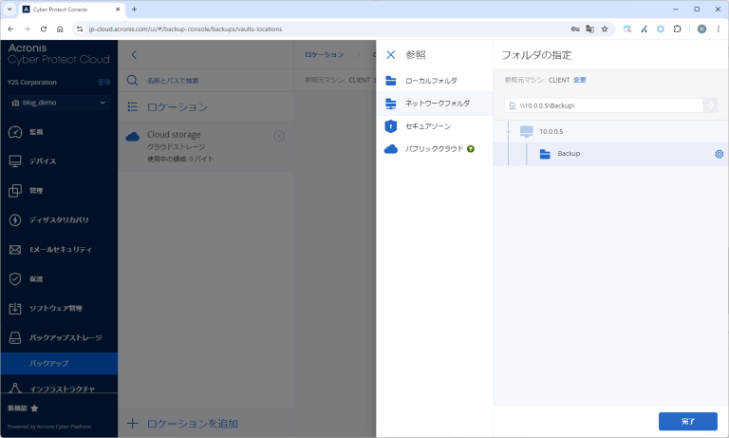Click the 変更 link next to CLIENT

point(580,80)
